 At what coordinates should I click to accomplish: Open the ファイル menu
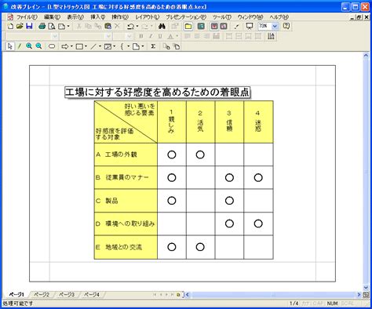[27, 17]
